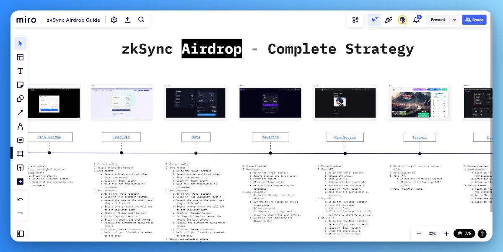Open the Upload tool
This screenshot has width=503, height=252.
coord(20,167)
